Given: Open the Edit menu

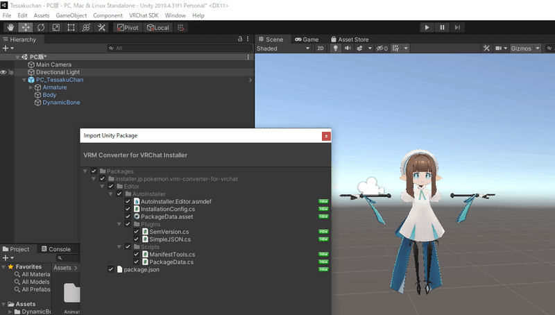Looking at the screenshot, I should [x=22, y=15].
